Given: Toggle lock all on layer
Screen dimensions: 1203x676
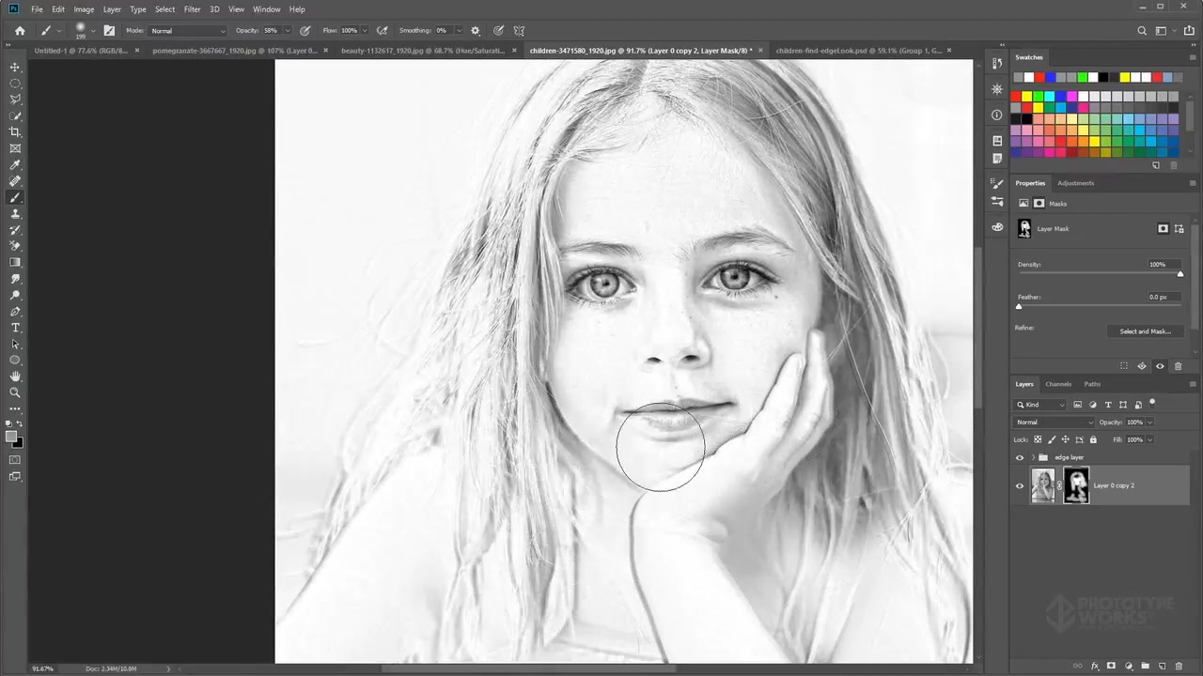Looking at the screenshot, I should pyautogui.click(x=1093, y=439).
